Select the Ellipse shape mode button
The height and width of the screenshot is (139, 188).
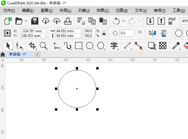click(x=179, y=33)
